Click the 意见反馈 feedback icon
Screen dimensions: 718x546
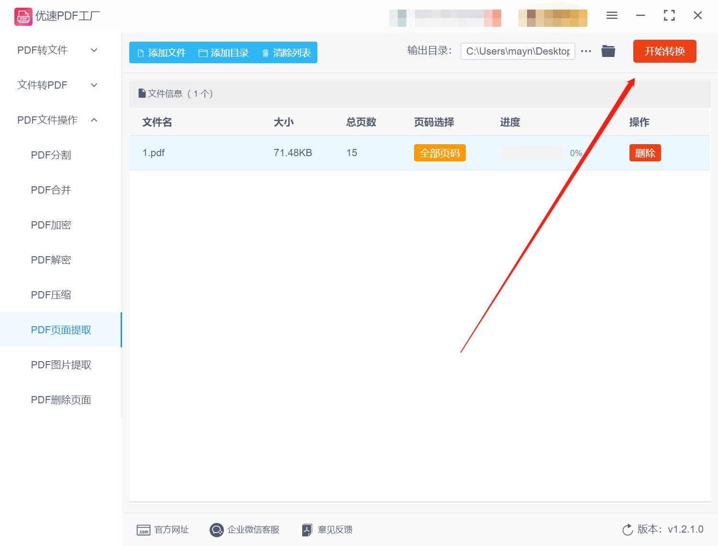[x=307, y=530]
